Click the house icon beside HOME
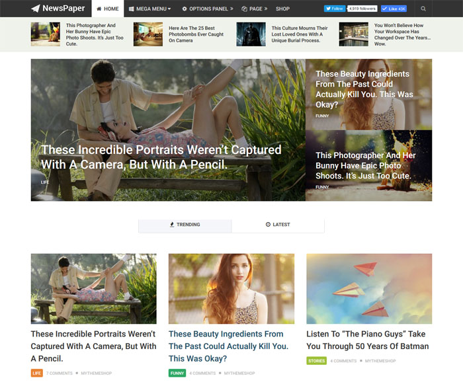This screenshot has width=463, height=386. tap(99, 9)
